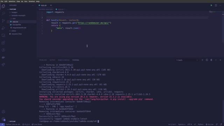Open the terminal selector dropdown showing bash
224x126 pixels.
(187, 60)
